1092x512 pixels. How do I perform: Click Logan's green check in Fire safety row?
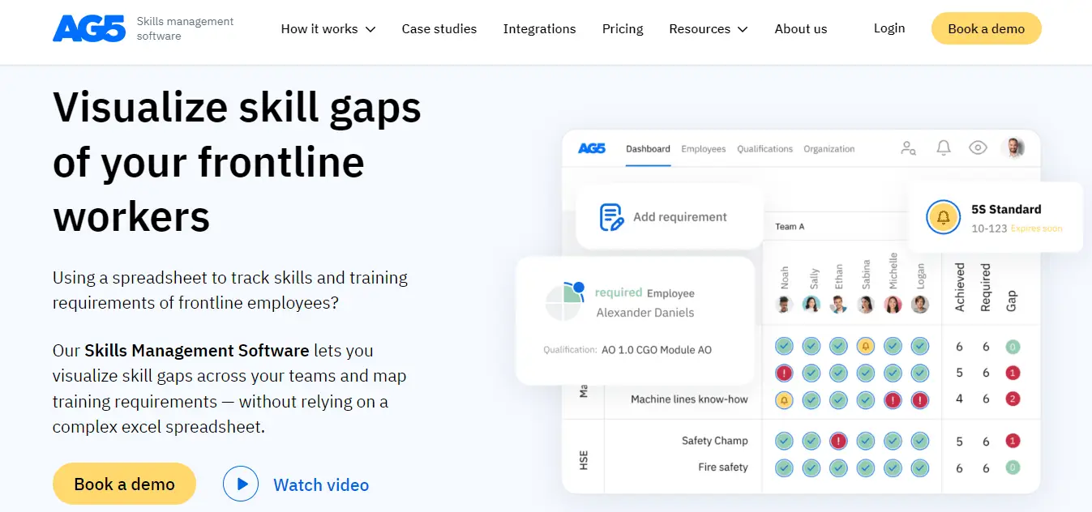[x=919, y=467]
